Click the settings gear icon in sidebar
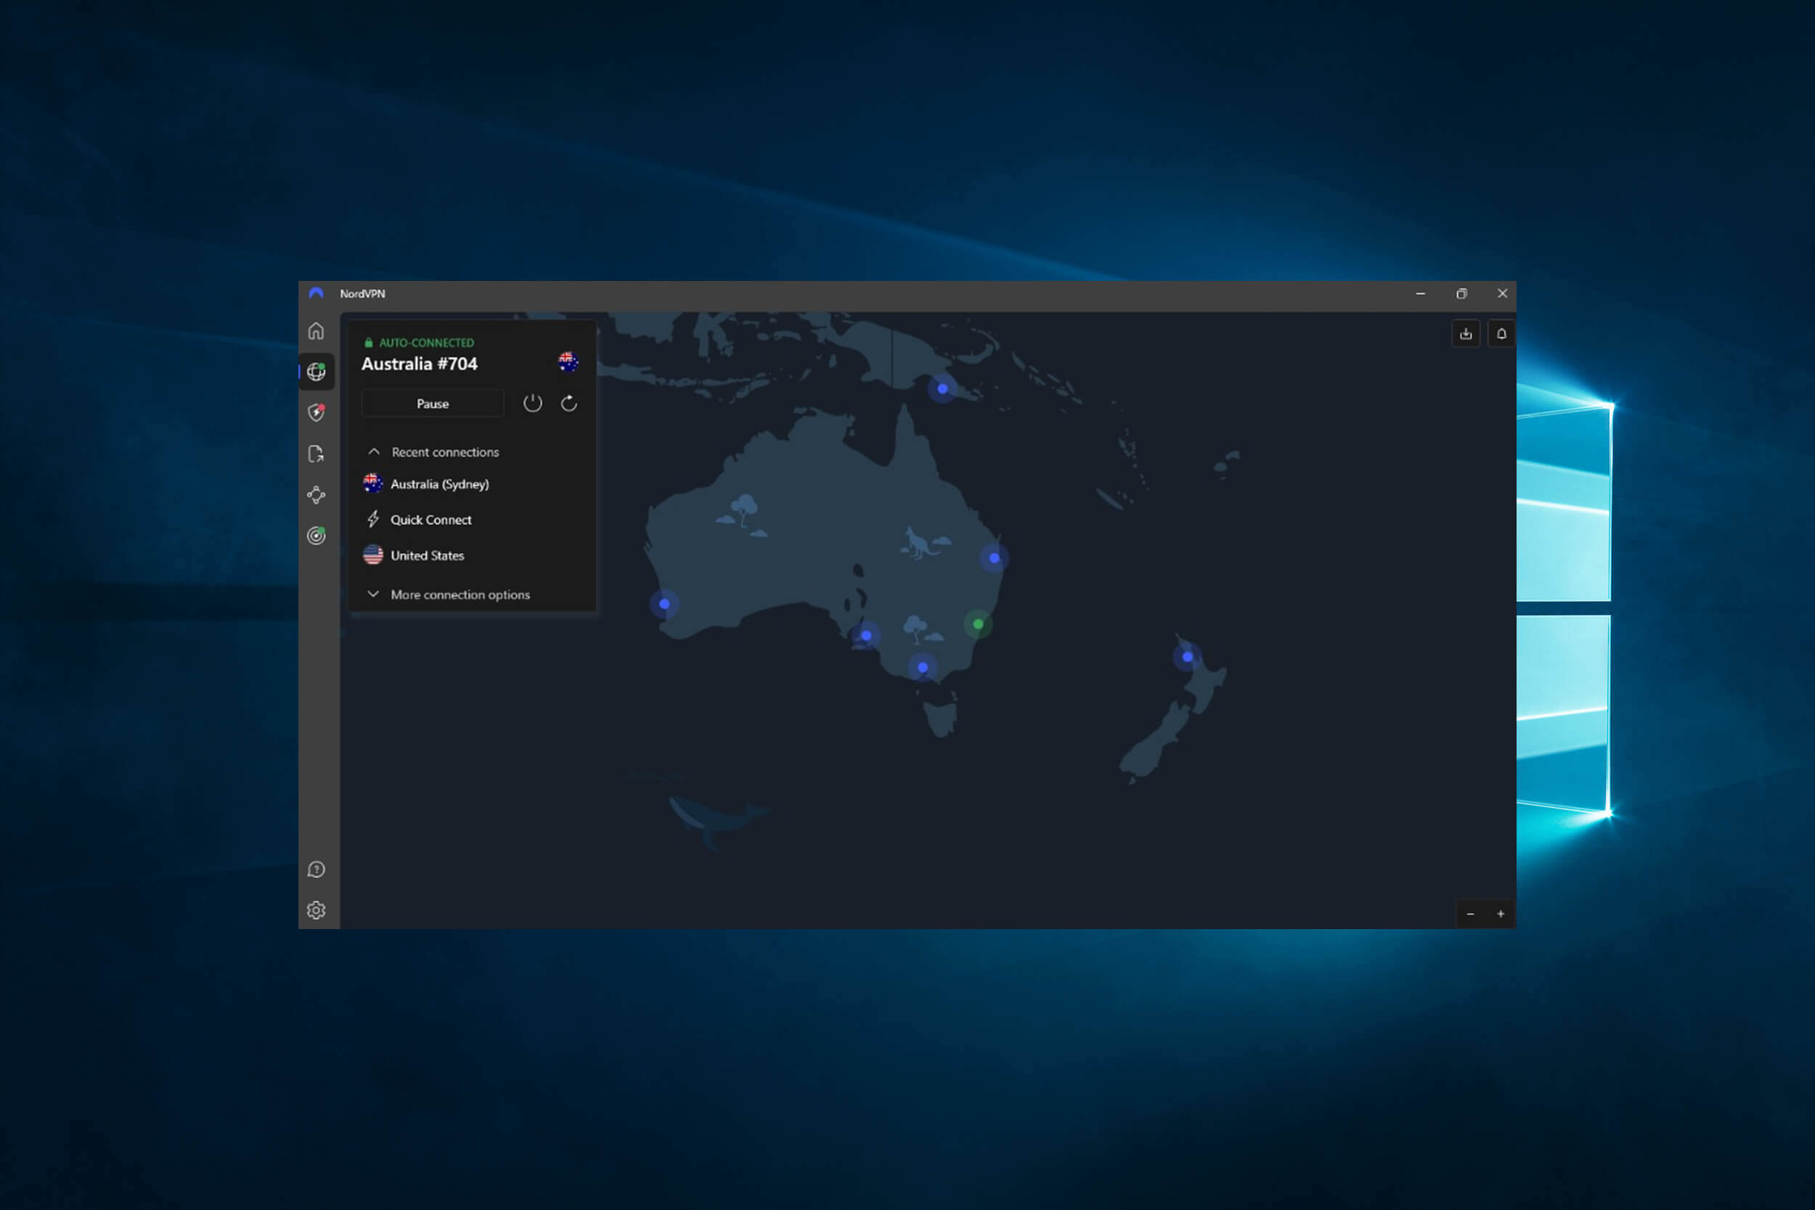Screen dimensions: 1815x1210 [314, 910]
